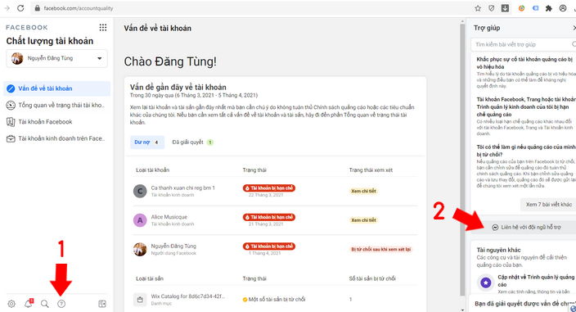Click the download extension icon in toolbar

pos(505,8)
